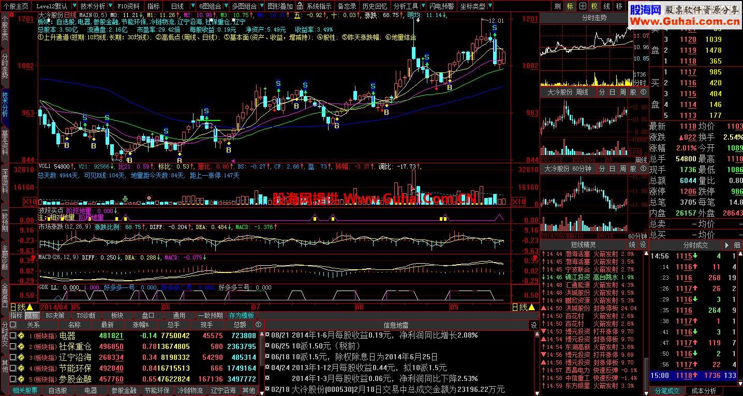Expand the 坐标类型 dropdown
The image size is (743, 396).
point(475,6)
